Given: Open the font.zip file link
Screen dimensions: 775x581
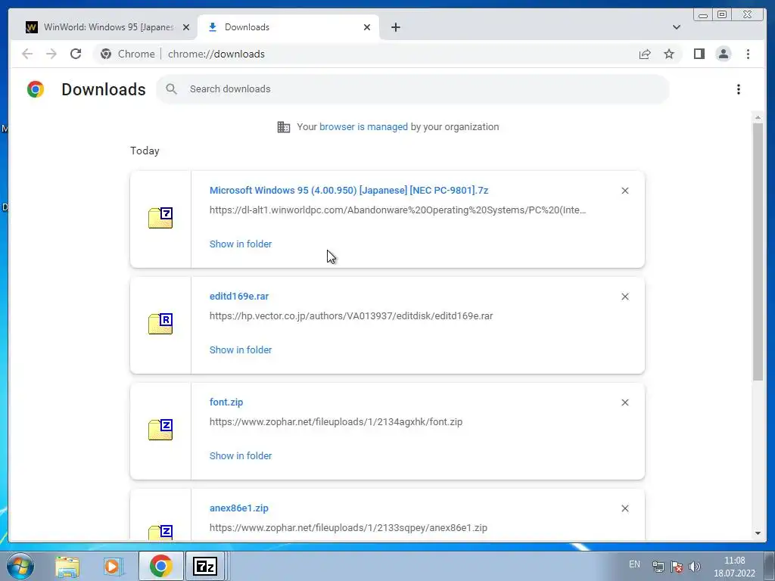Looking at the screenshot, I should click(226, 402).
